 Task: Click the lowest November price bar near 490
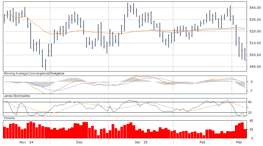click(x=46, y=65)
